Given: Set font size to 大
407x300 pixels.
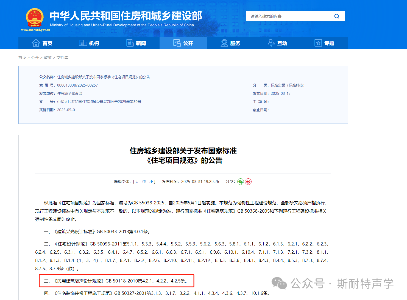Looking at the screenshot, I should tap(137, 182).
